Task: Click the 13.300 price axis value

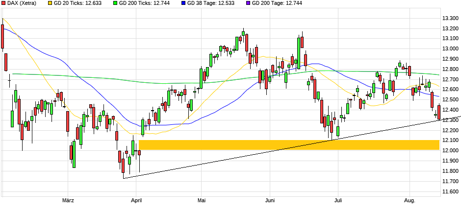Action: pyautogui.click(x=450, y=18)
